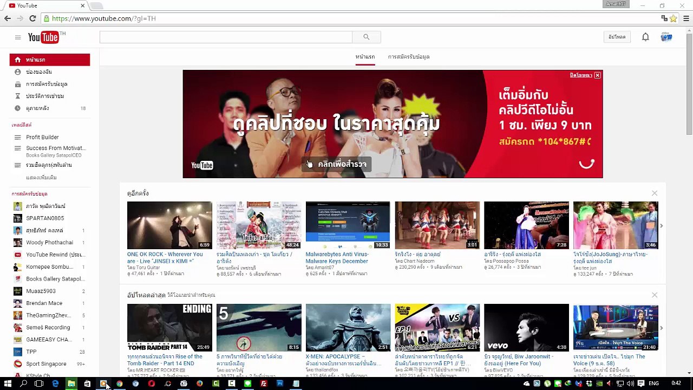Open Malwarebytes Anti Virus video thumbnail

(348, 225)
